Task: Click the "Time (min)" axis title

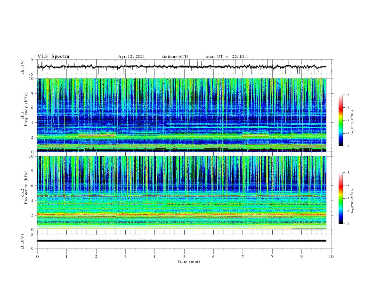Action: [188, 261]
